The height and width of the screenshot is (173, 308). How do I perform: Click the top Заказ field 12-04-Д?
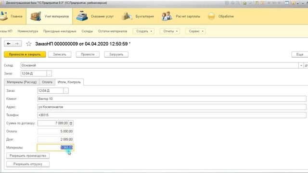(x=34, y=74)
